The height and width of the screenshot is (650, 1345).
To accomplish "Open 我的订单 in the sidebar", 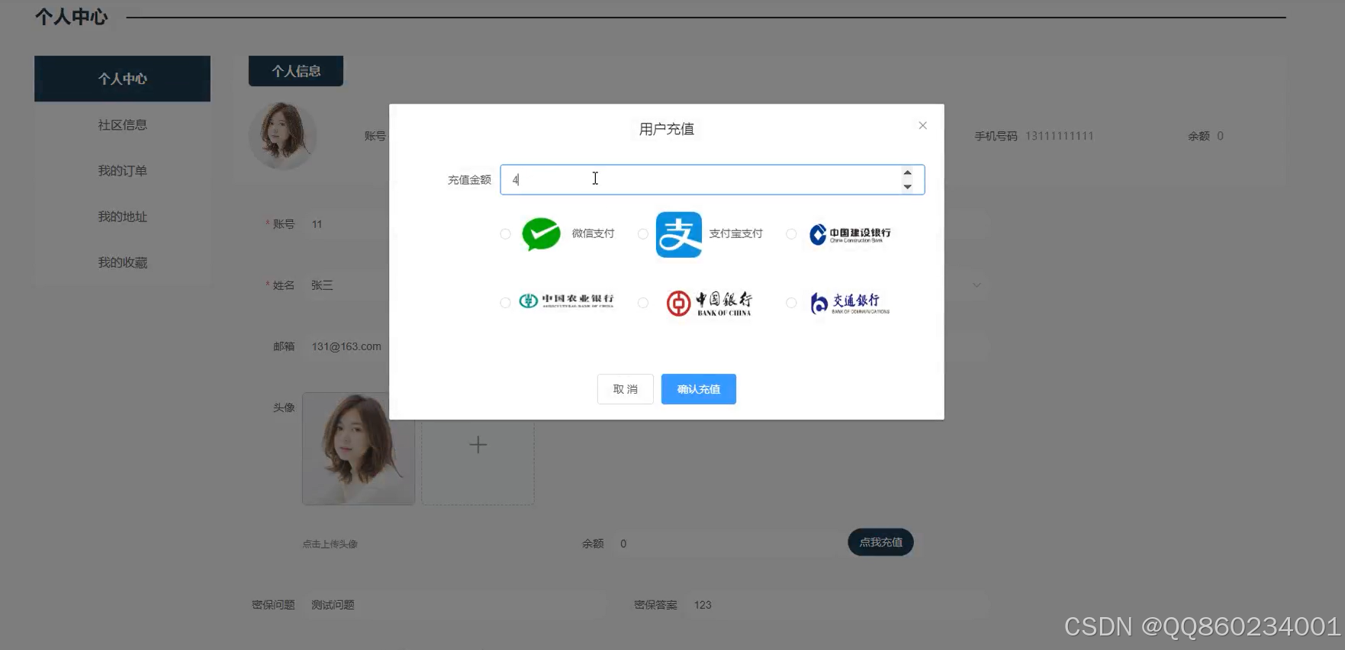I will [x=122, y=171].
